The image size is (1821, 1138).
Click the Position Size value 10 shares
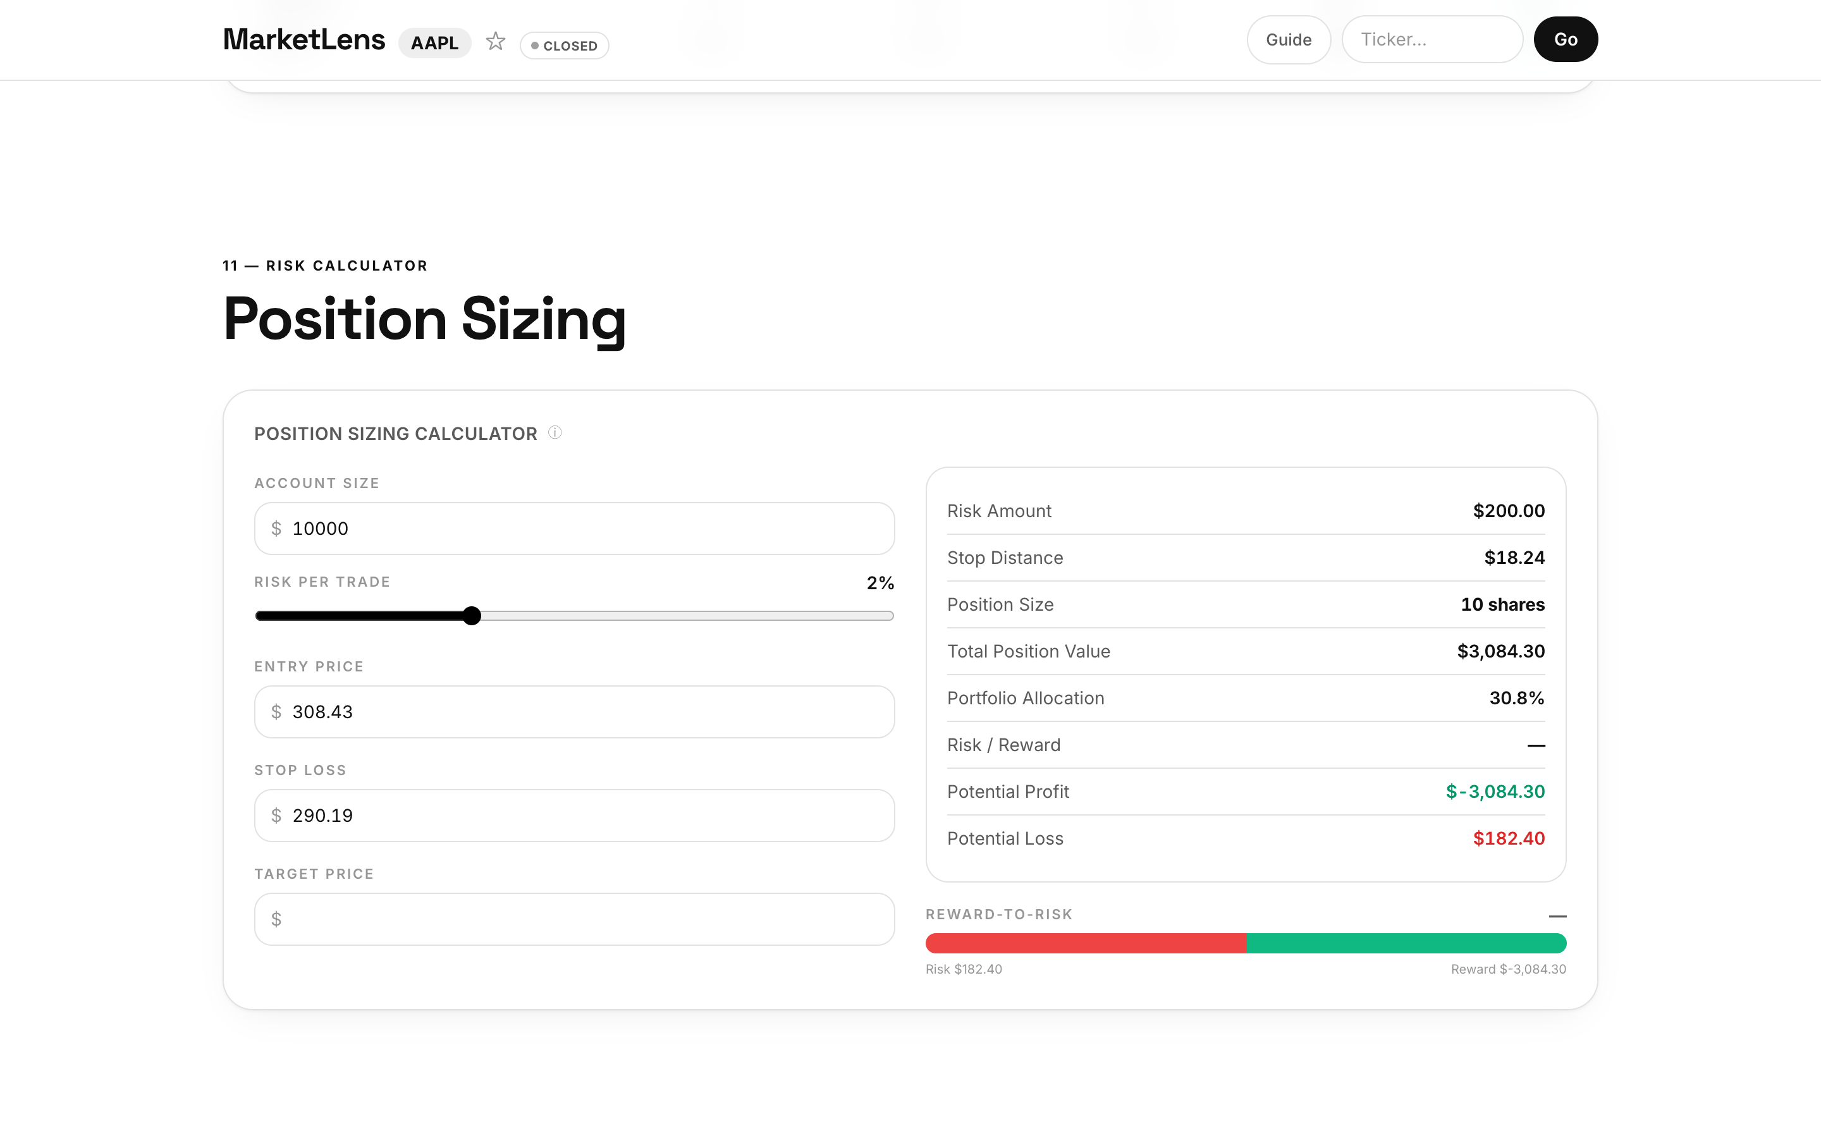tap(1503, 604)
